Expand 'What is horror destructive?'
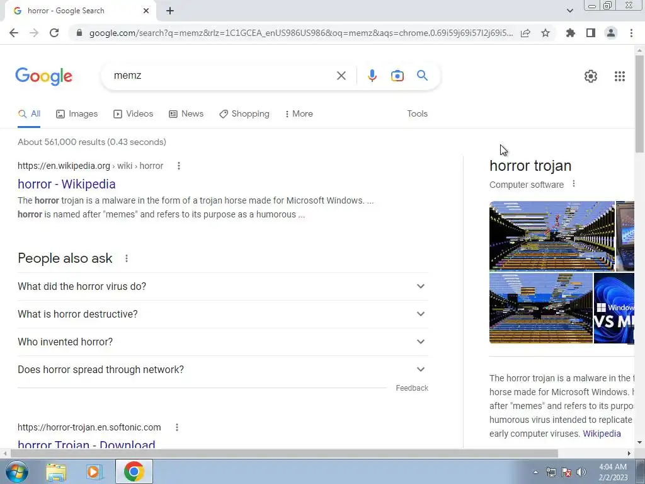645x484 pixels. 223,314
